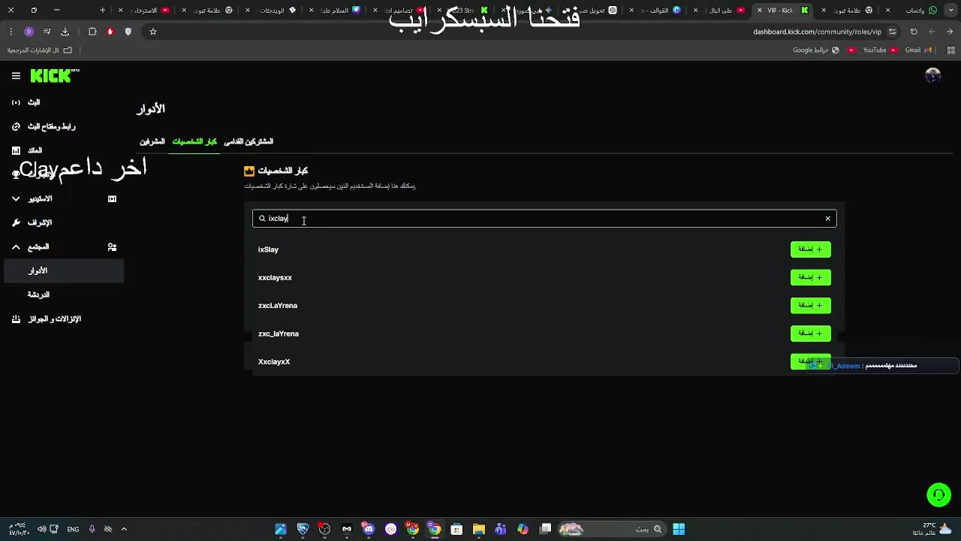Screen dimensions: 961x541
Task: Clear the search field with X
Action: click(x=828, y=219)
